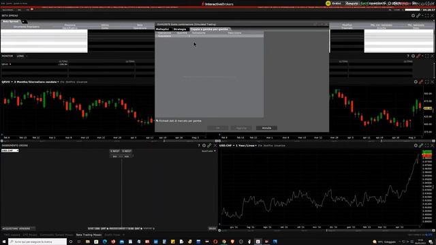Open USD.CHF chart symbol dropdown arrow

[234, 145]
